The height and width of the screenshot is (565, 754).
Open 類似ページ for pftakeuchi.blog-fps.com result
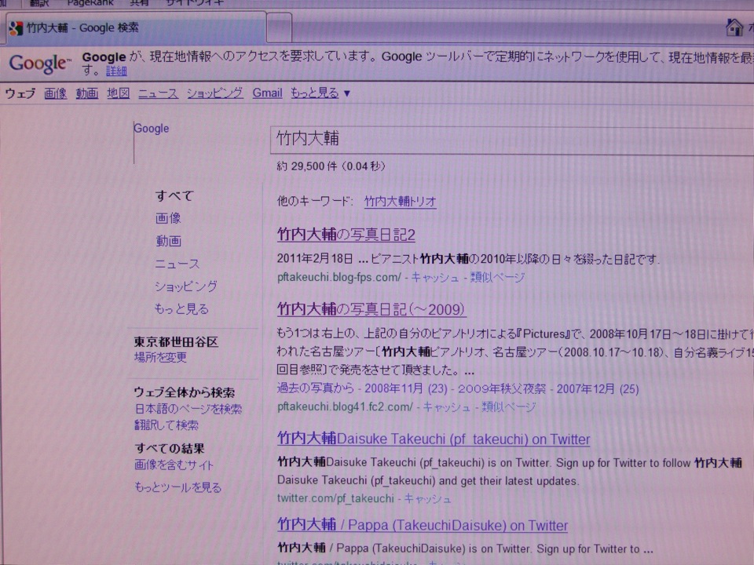coord(498,277)
